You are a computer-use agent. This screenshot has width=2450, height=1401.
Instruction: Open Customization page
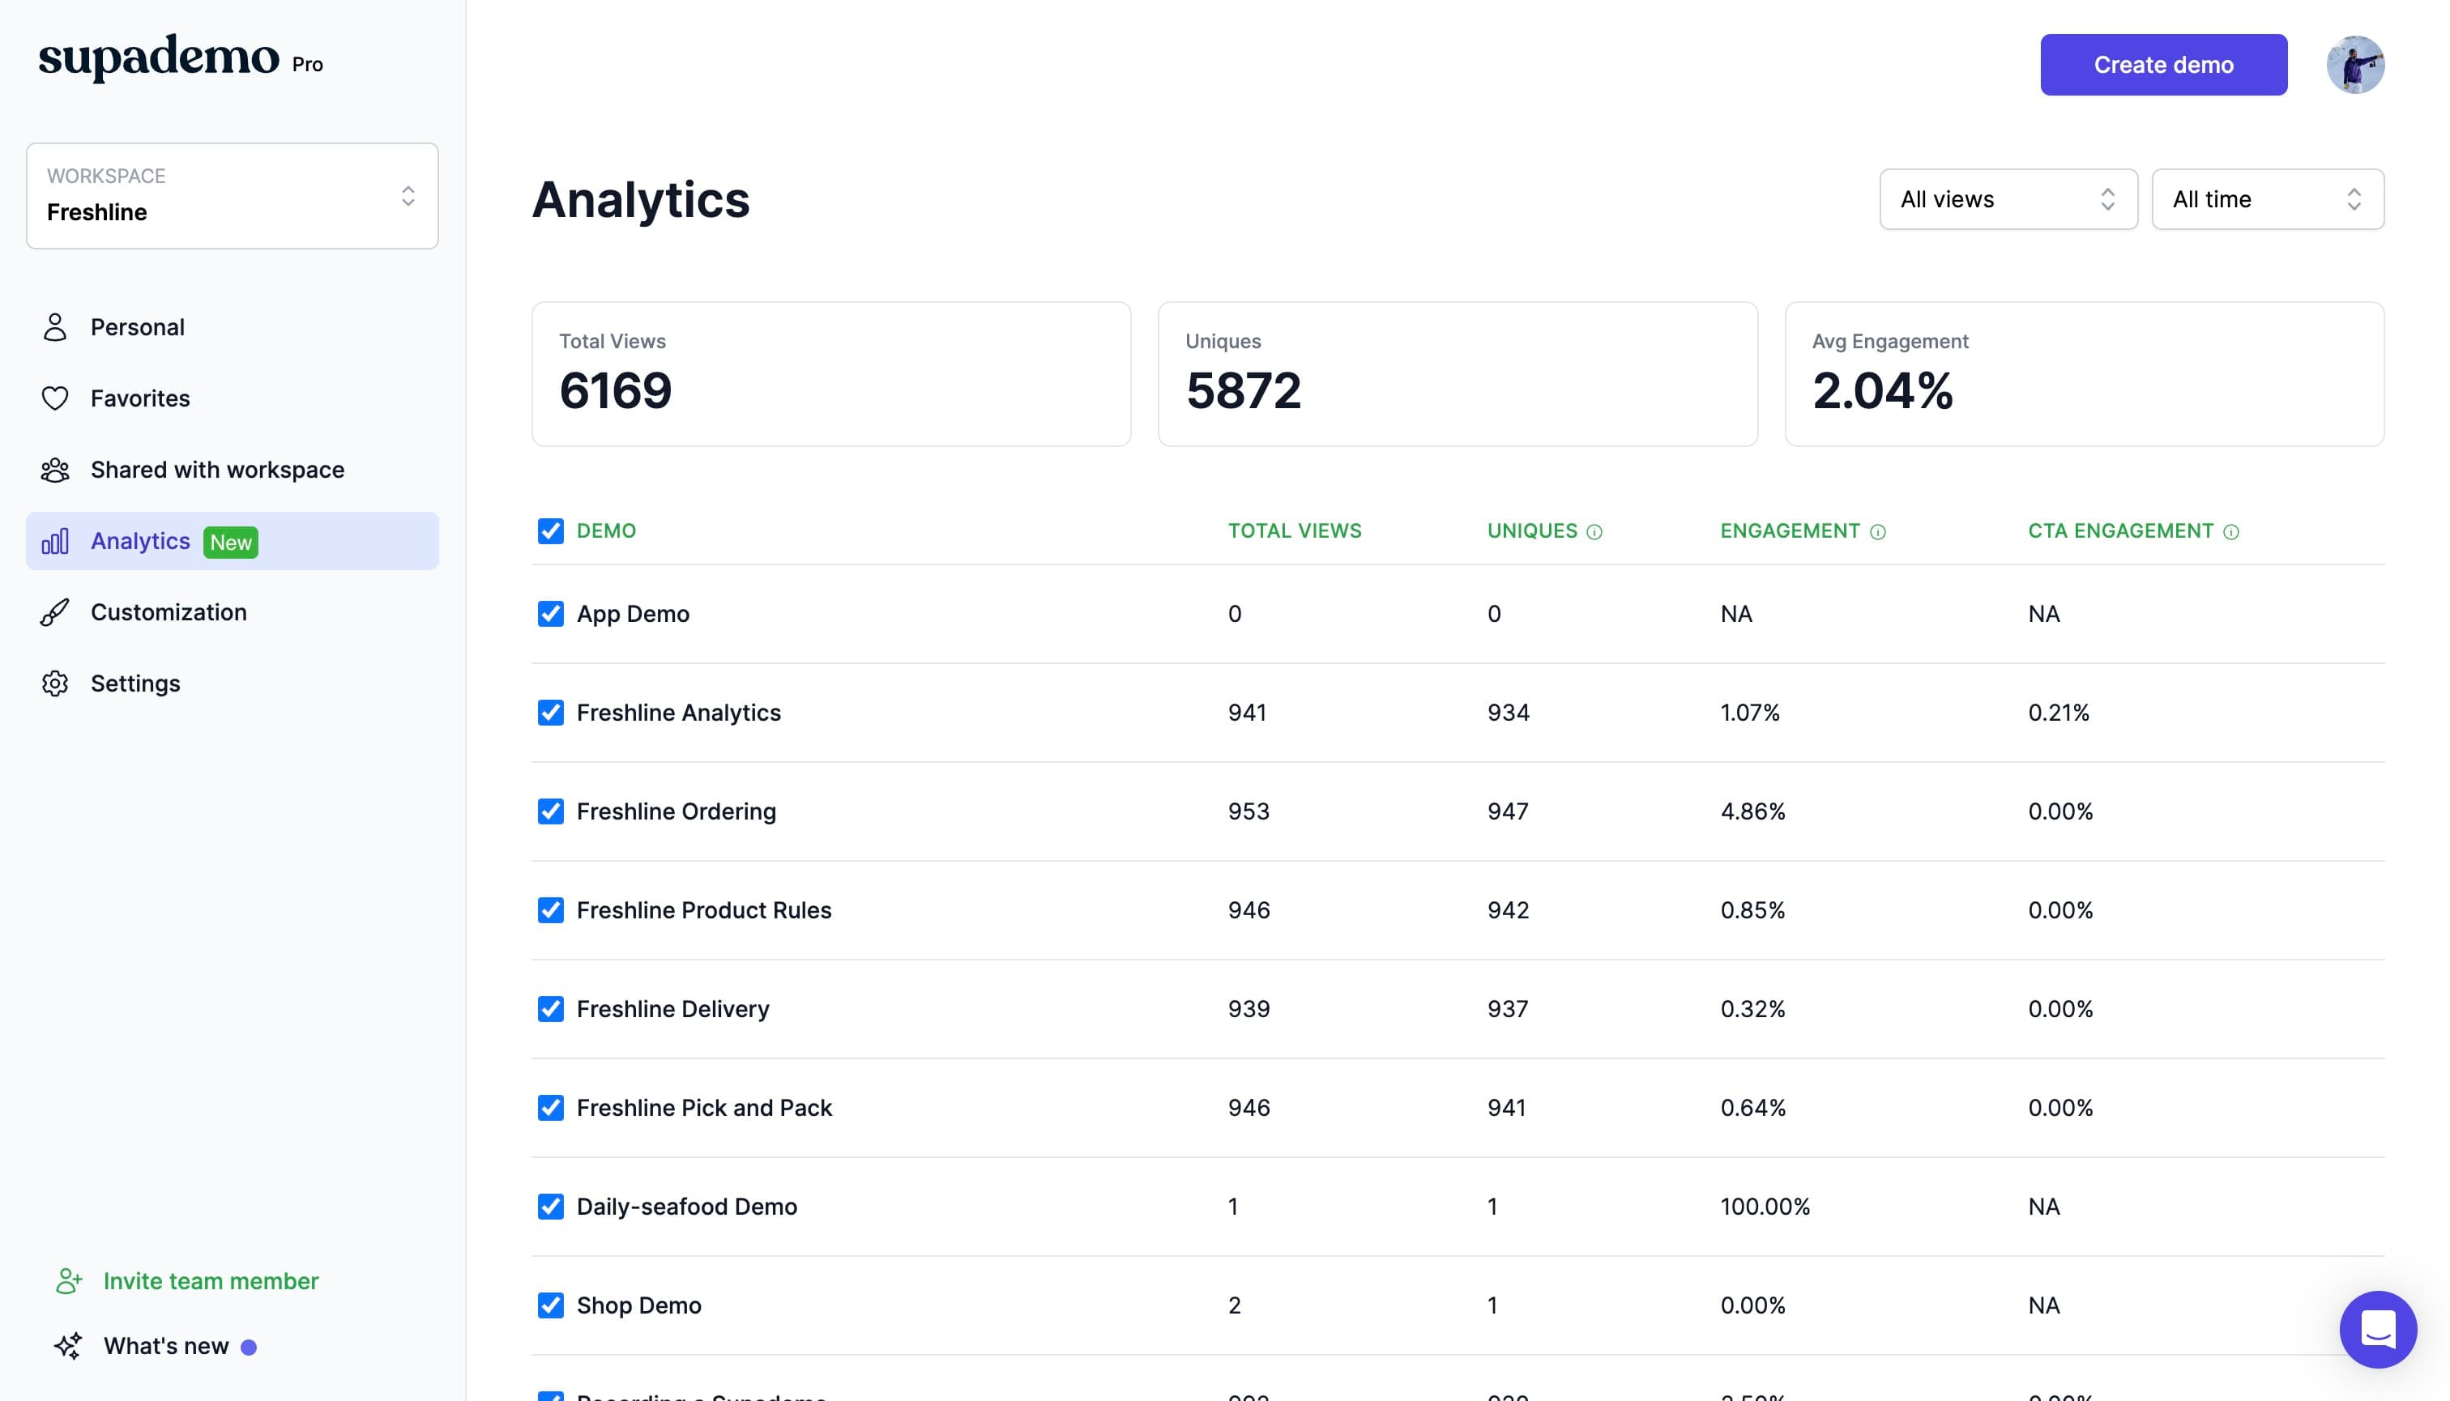232,612
